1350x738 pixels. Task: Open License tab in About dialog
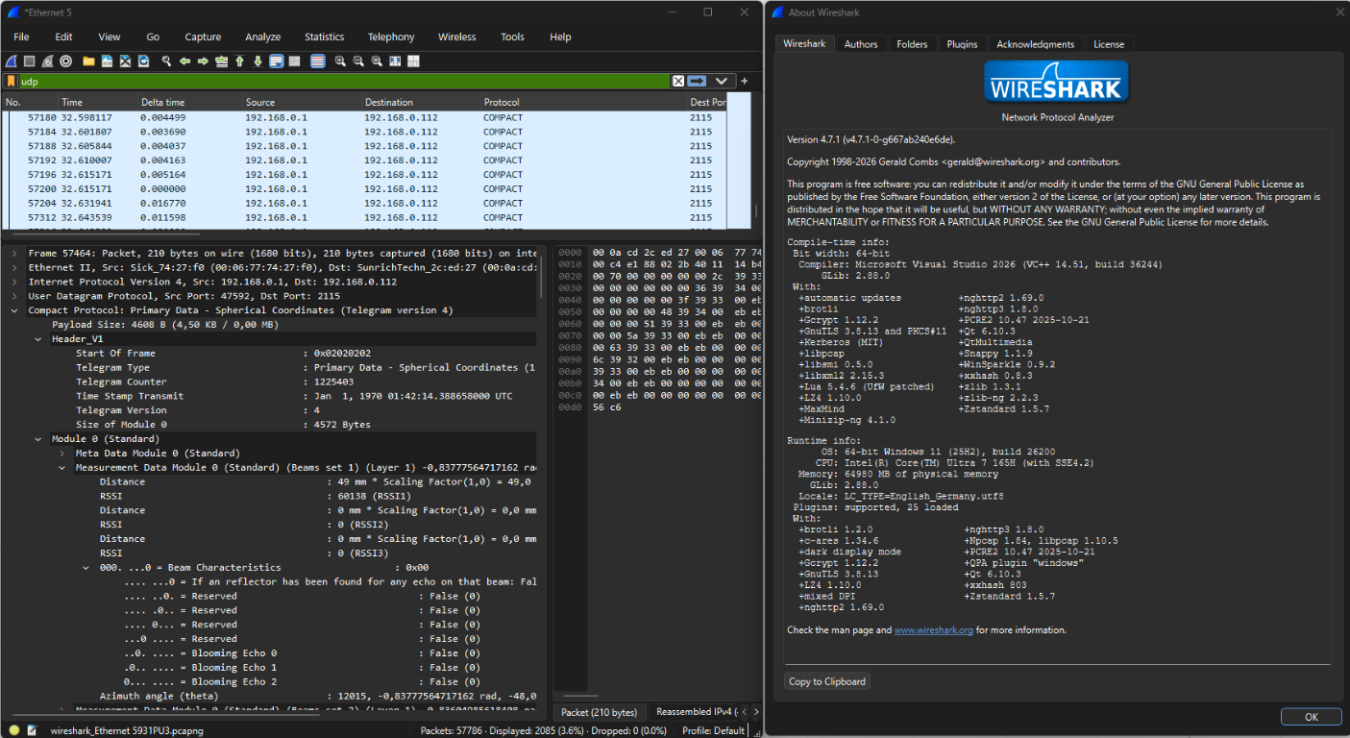pyautogui.click(x=1109, y=44)
